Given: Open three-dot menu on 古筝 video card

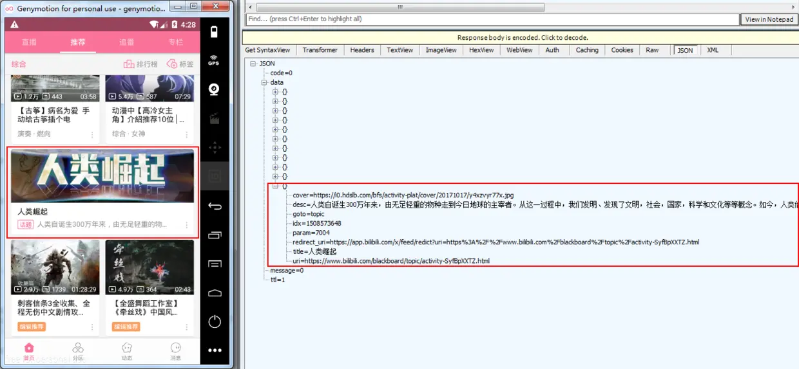Looking at the screenshot, I should pos(92,134).
